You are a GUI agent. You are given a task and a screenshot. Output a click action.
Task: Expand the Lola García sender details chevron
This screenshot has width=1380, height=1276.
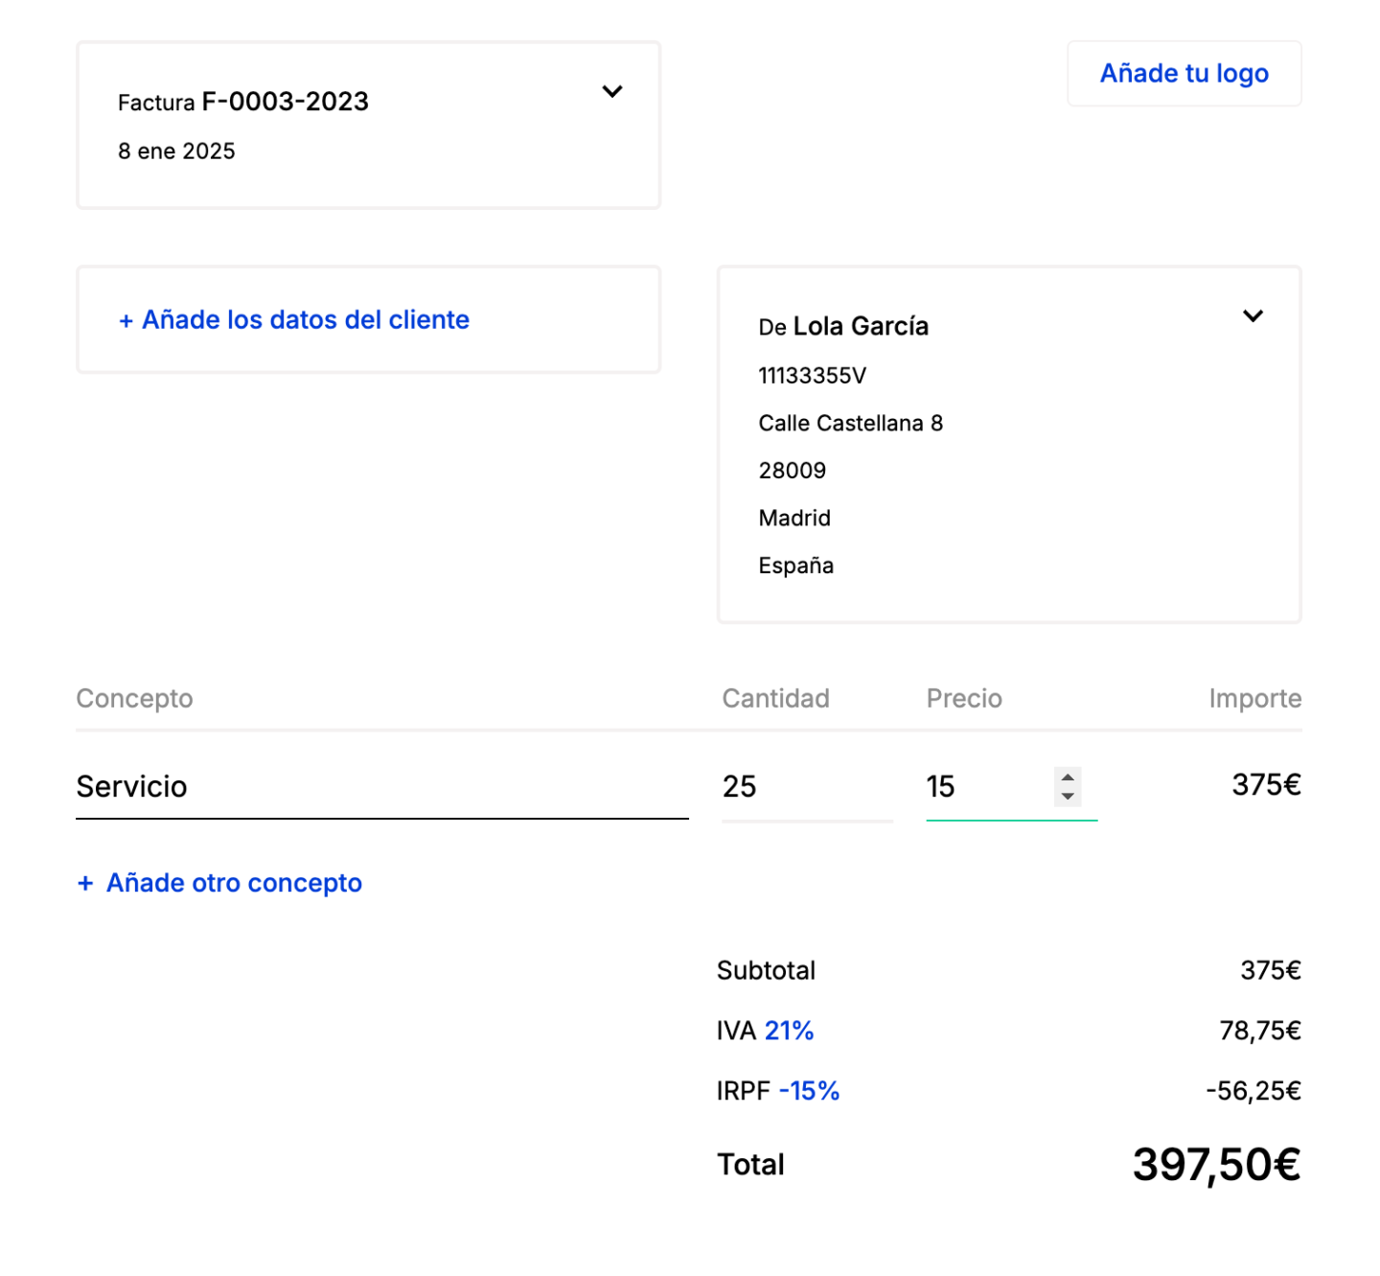[1252, 316]
